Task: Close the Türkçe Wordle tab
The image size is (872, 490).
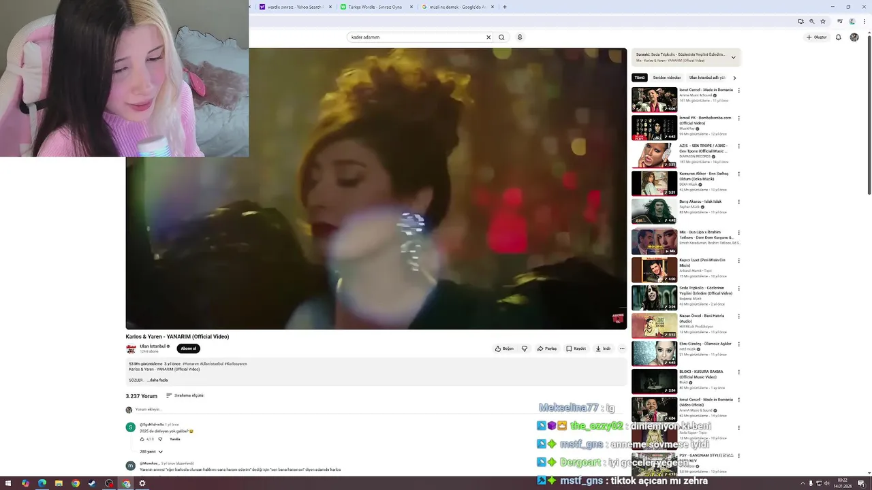Action: pyautogui.click(x=411, y=7)
